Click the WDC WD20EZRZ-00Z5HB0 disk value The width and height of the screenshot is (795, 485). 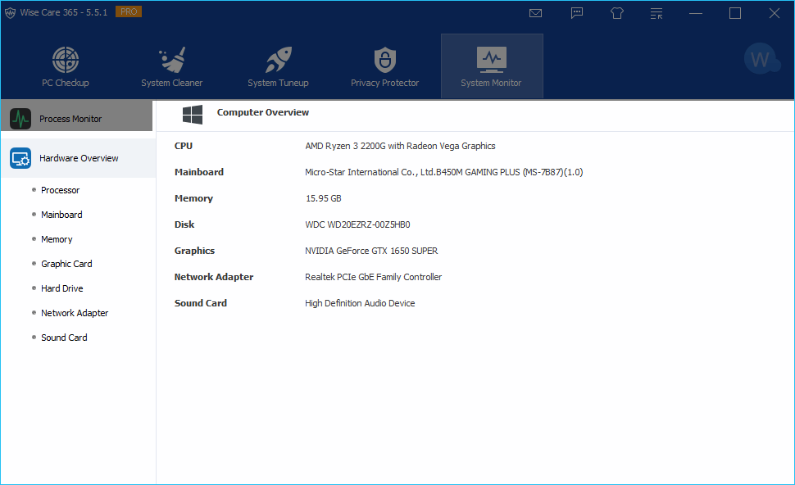[357, 224]
